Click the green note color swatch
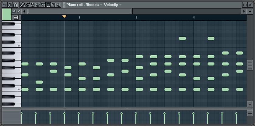Image resolution: width=255 pixels, height=126 pixels. [x=7, y=15]
